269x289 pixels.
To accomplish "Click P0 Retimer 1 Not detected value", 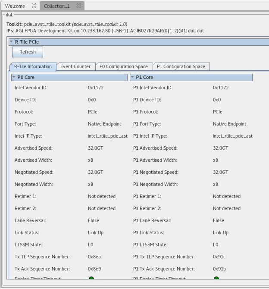I will click(102, 196).
